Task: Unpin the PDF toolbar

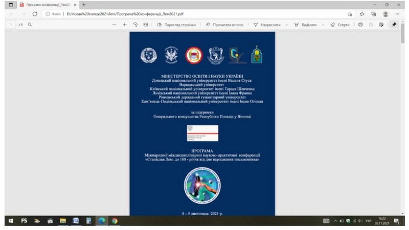Action: click(x=394, y=25)
